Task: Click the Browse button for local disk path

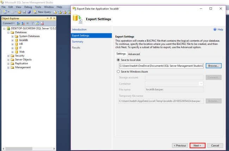Action: click(x=213, y=66)
